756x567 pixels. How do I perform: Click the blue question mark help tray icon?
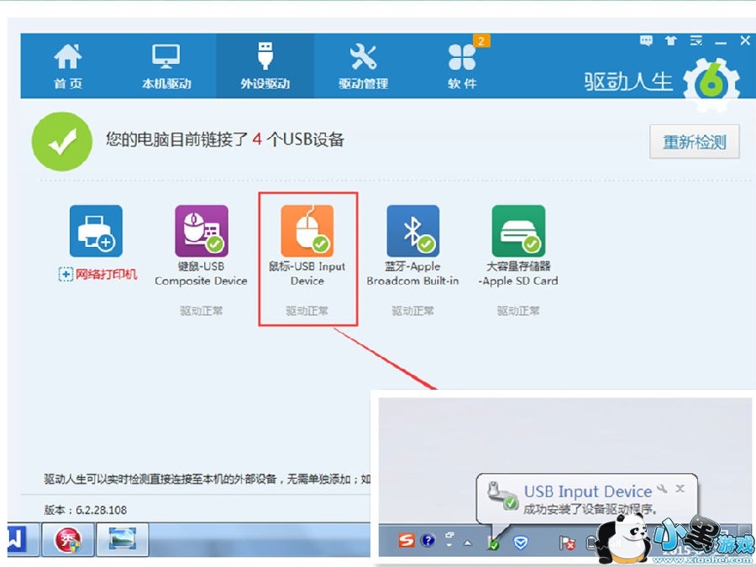point(428,540)
